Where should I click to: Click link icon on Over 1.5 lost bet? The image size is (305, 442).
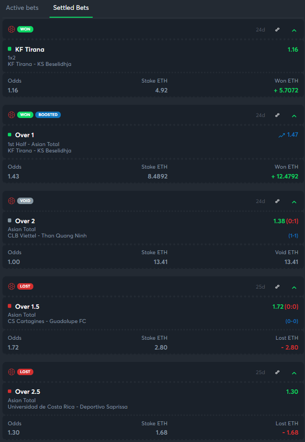click(x=277, y=287)
